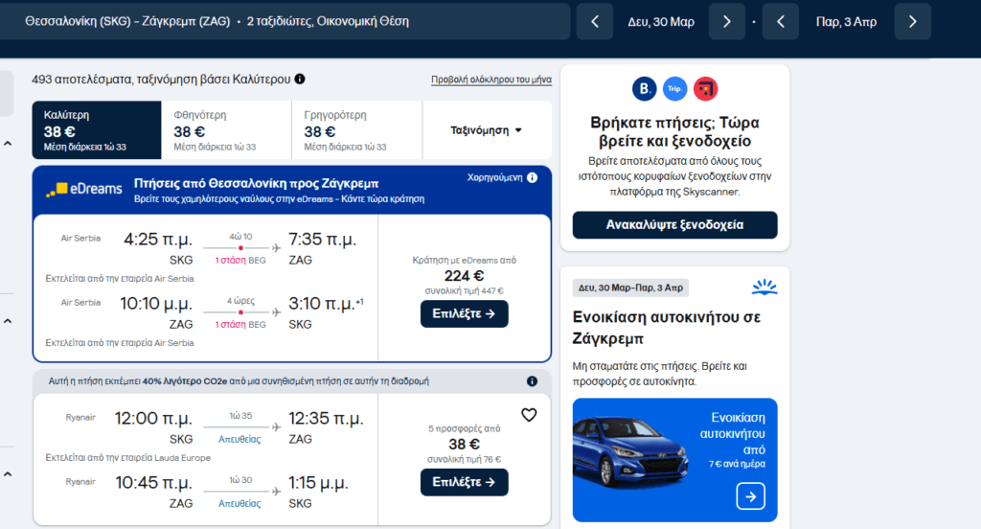Click the Trip.com logo icon
The width and height of the screenshot is (981, 529).
(675, 89)
